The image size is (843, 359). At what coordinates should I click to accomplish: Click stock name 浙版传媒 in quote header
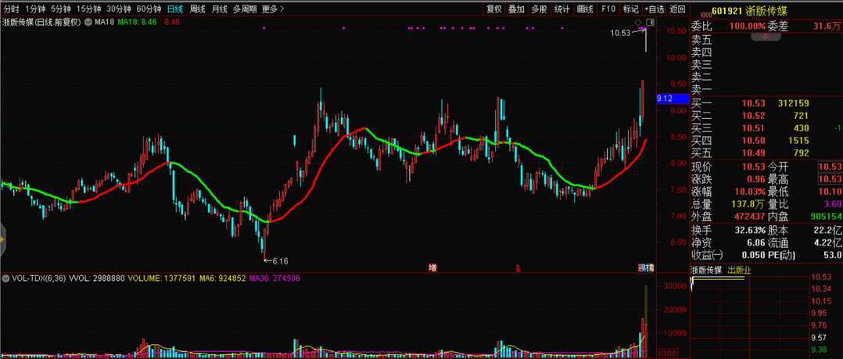click(x=767, y=10)
